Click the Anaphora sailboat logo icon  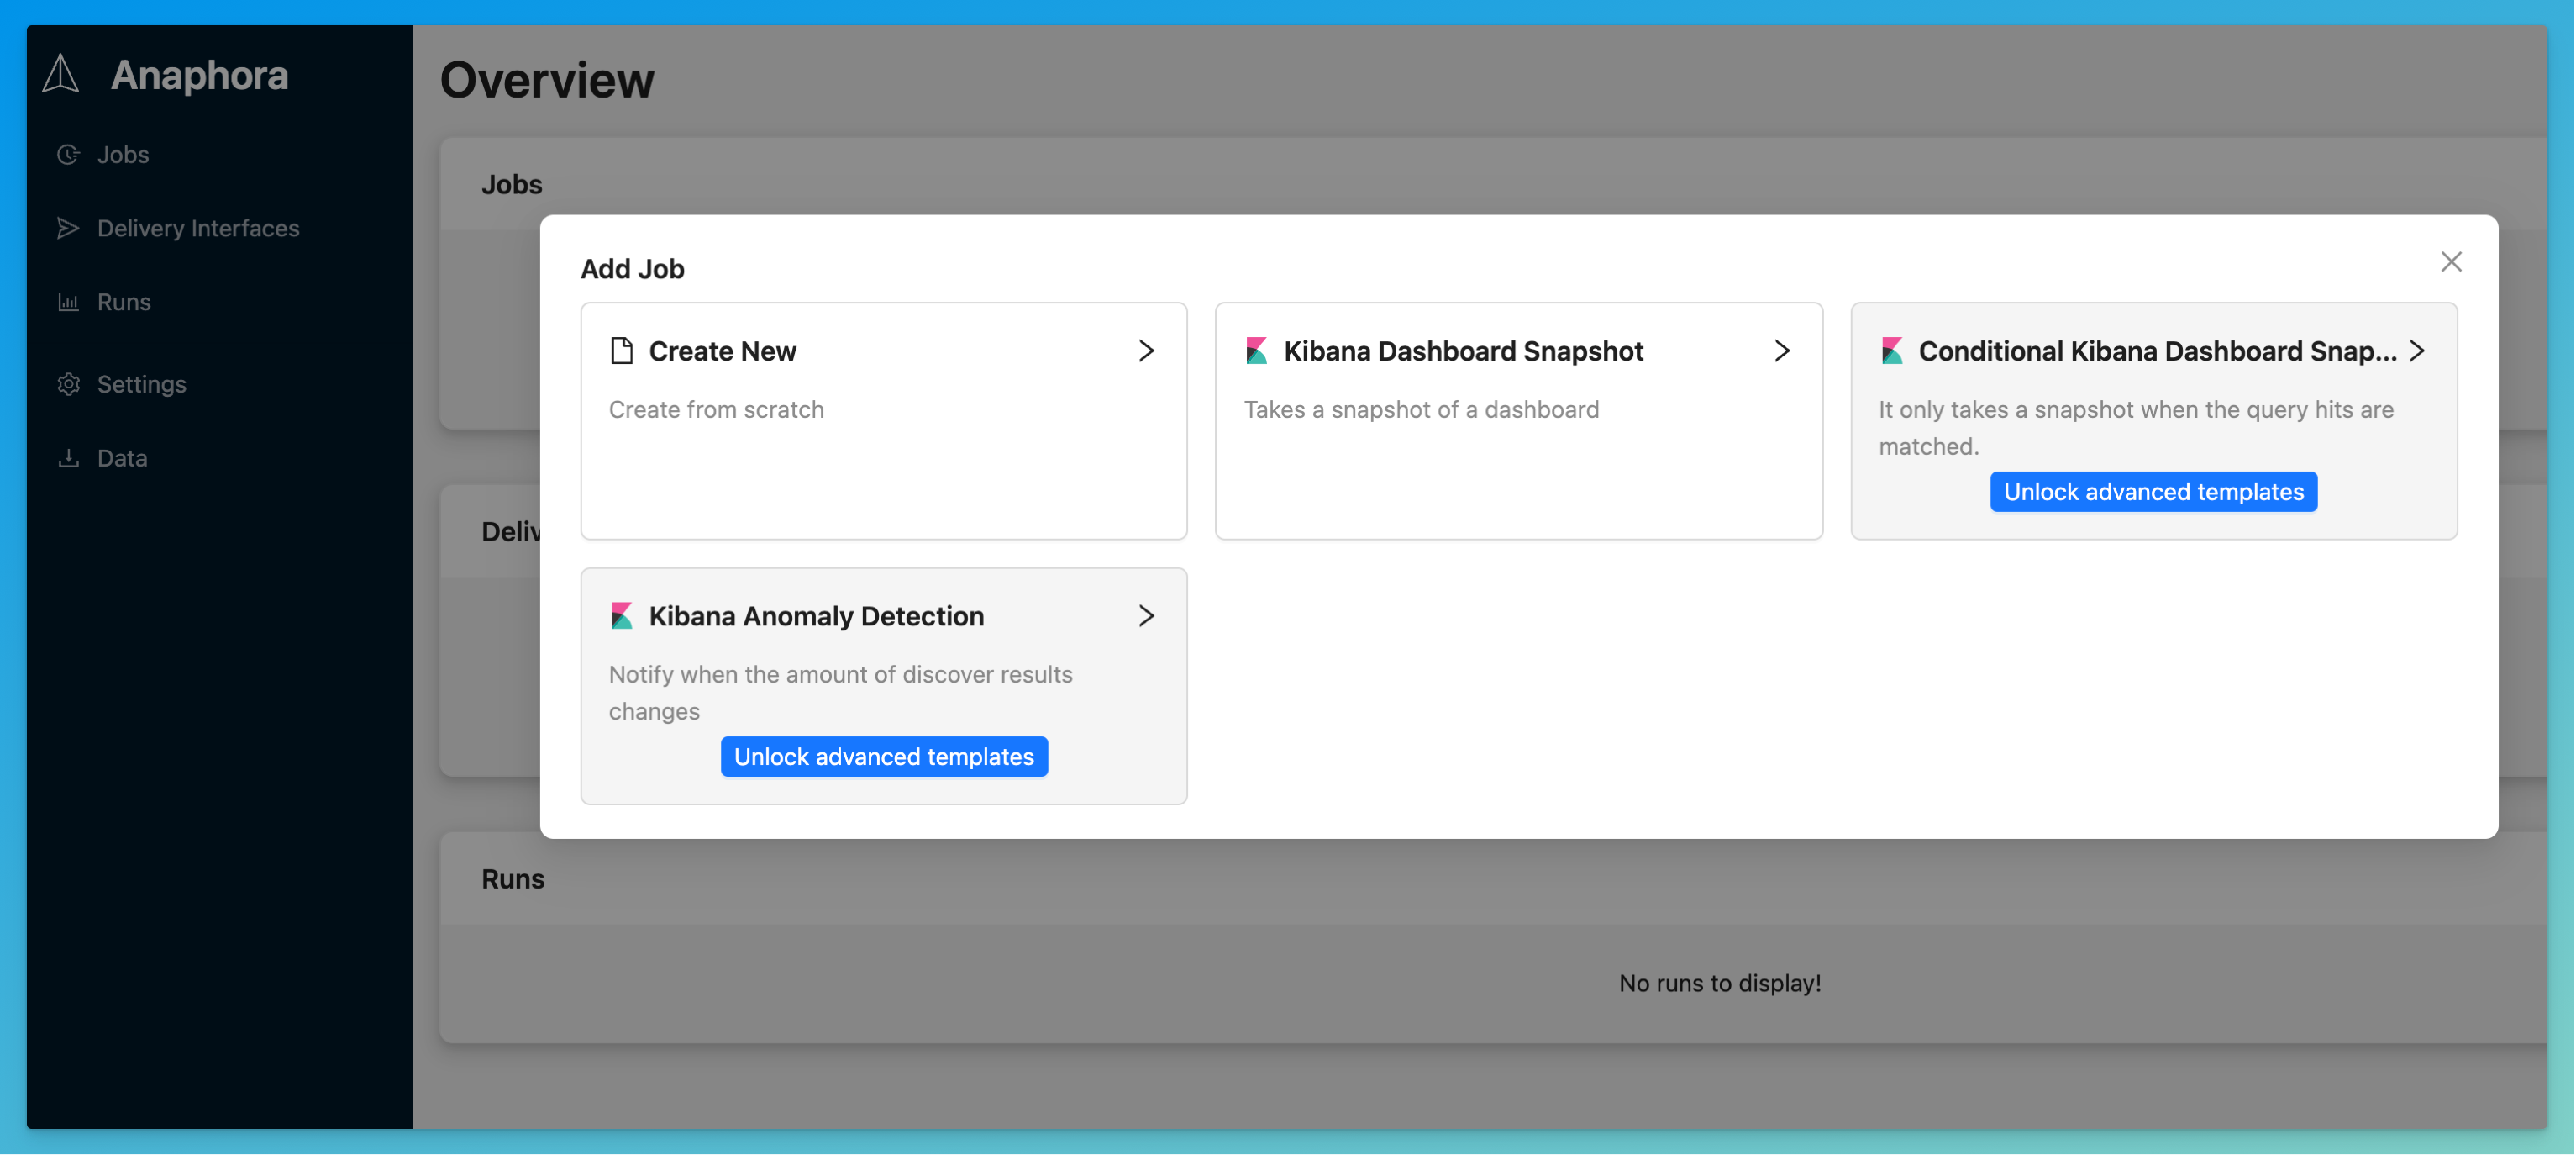pyautogui.click(x=61, y=74)
